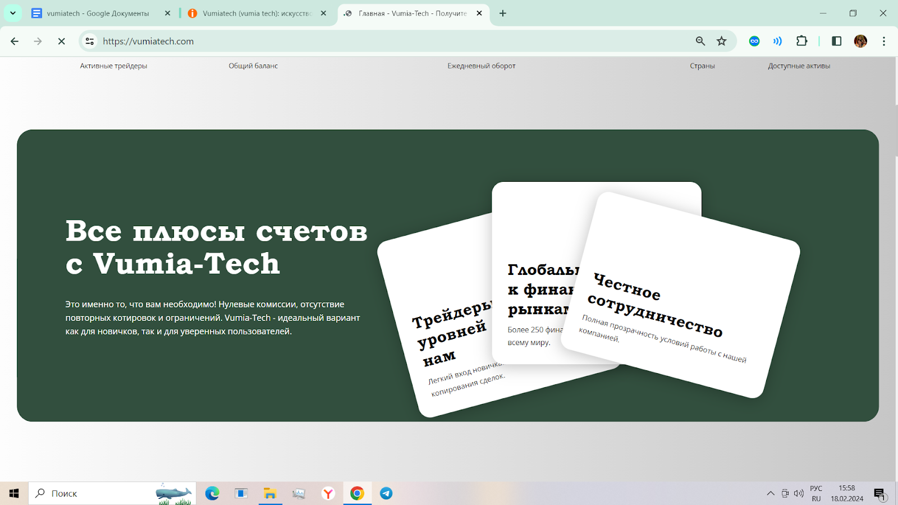
Task: Open File Explorer from taskbar
Action: coord(270,493)
